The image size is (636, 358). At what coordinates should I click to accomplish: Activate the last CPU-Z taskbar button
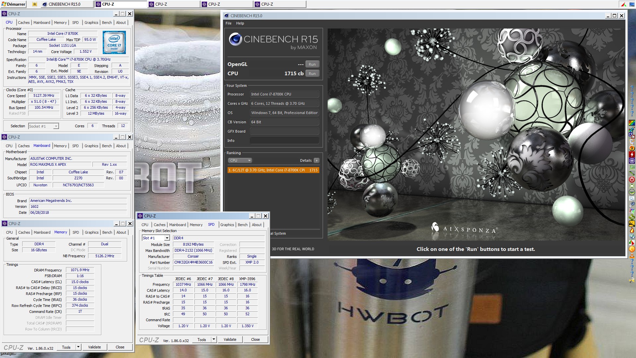tap(280, 4)
